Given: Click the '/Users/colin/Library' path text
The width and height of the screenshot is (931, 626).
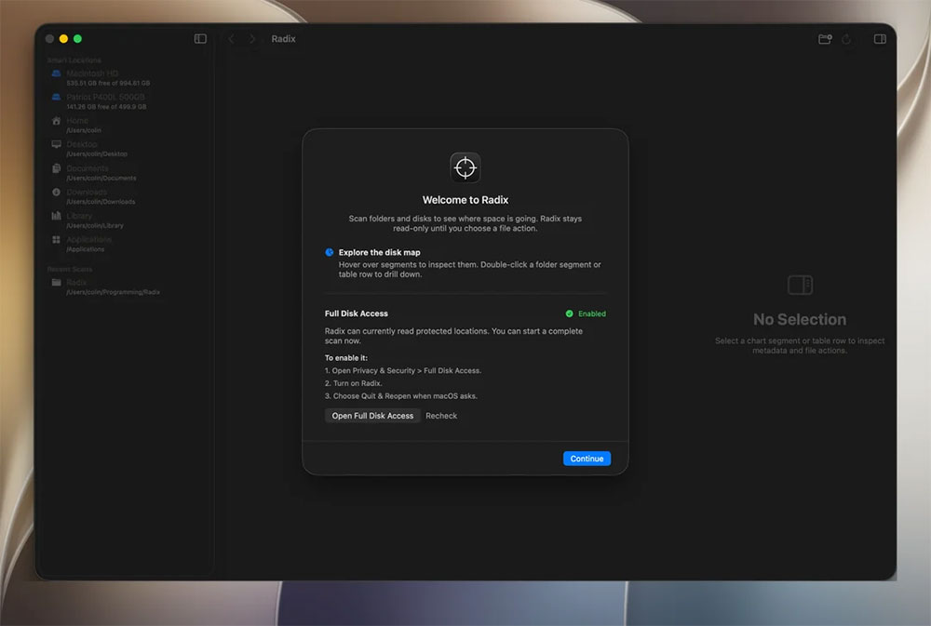Looking at the screenshot, I should tap(95, 225).
